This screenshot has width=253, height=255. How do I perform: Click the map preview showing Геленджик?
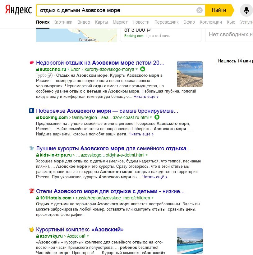tap(76, 35)
